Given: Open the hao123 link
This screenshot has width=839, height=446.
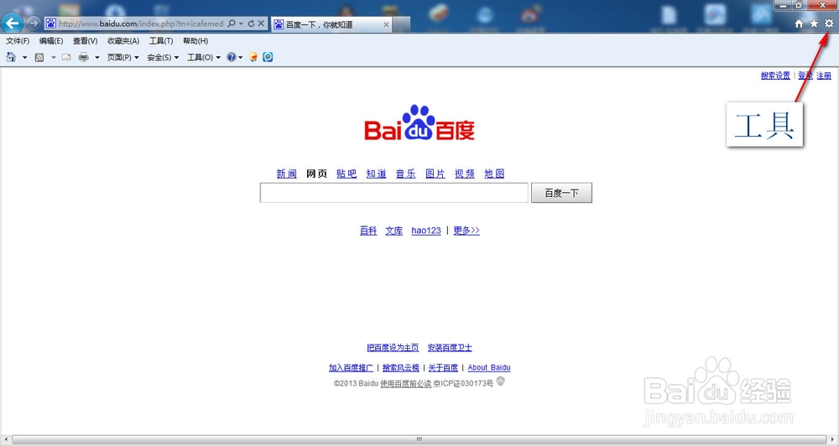Looking at the screenshot, I should coord(426,231).
